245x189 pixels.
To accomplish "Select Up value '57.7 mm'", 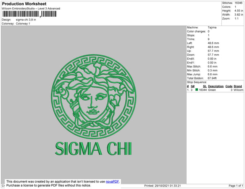I will point(213,51).
